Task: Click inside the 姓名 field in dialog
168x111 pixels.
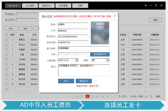Action: (x=73, y=24)
